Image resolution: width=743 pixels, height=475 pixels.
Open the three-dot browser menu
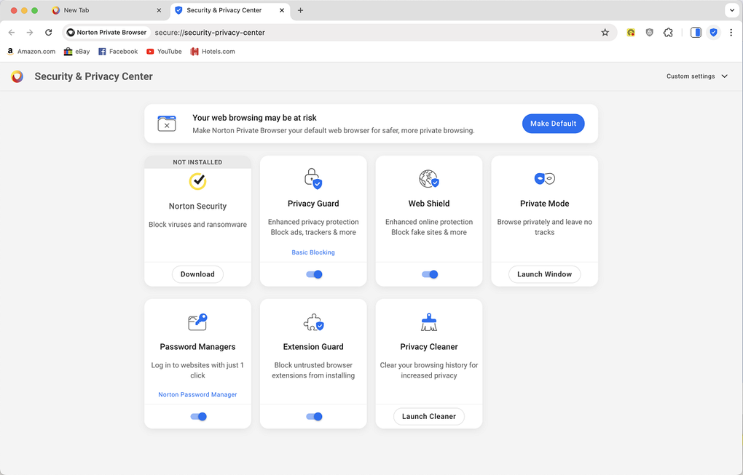tap(731, 32)
